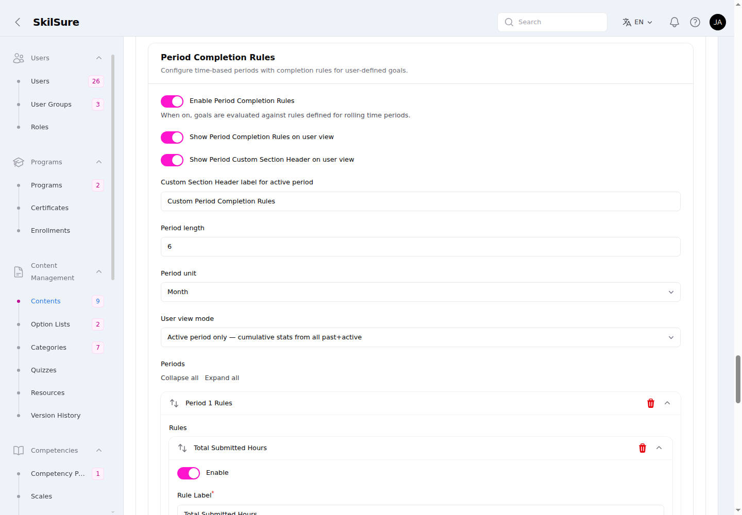Go to Programs list item

46,185
